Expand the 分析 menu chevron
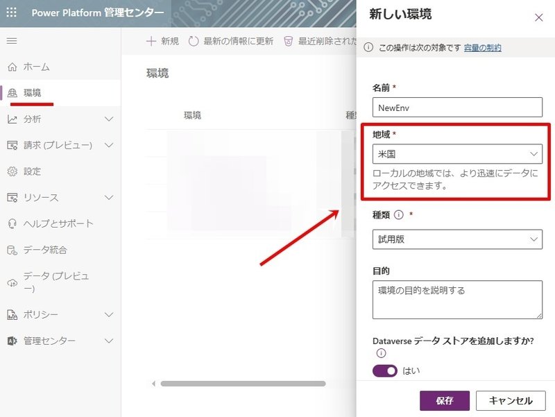The width and height of the screenshot is (555, 417). [x=109, y=119]
